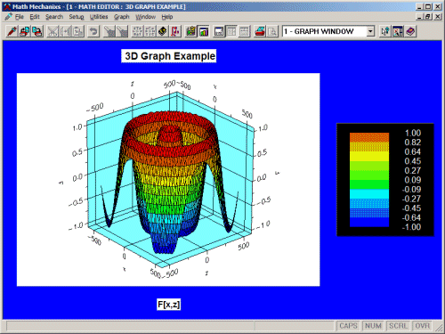Click the bar chart graph icon
Image resolution: width=445 pixels, height=334 pixels.
(x=204, y=31)
